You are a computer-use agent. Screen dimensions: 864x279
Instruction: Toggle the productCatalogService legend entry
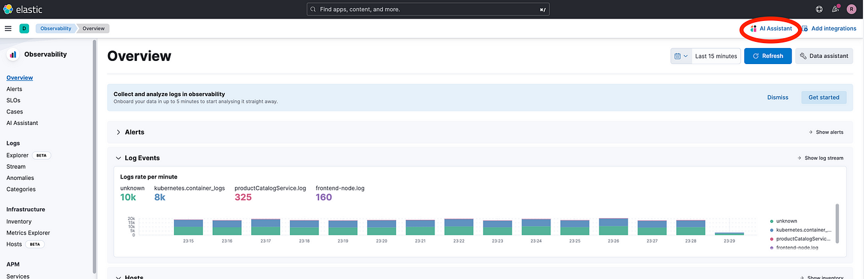point(803,238)
